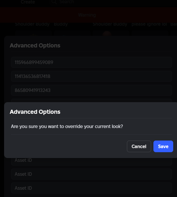
Task: Open the Create menu item
Action: point(28,2)
